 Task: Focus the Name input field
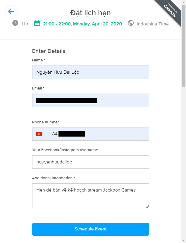point(90,72)
